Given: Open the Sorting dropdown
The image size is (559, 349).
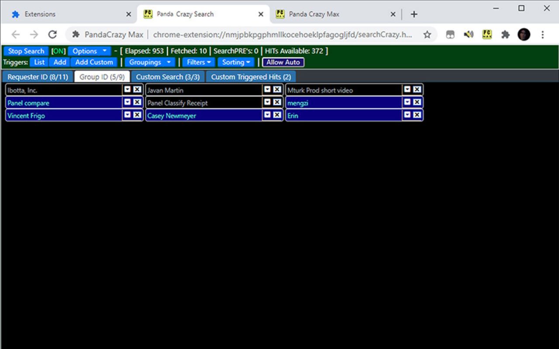Looking at the screenshot, I should 236,62.
